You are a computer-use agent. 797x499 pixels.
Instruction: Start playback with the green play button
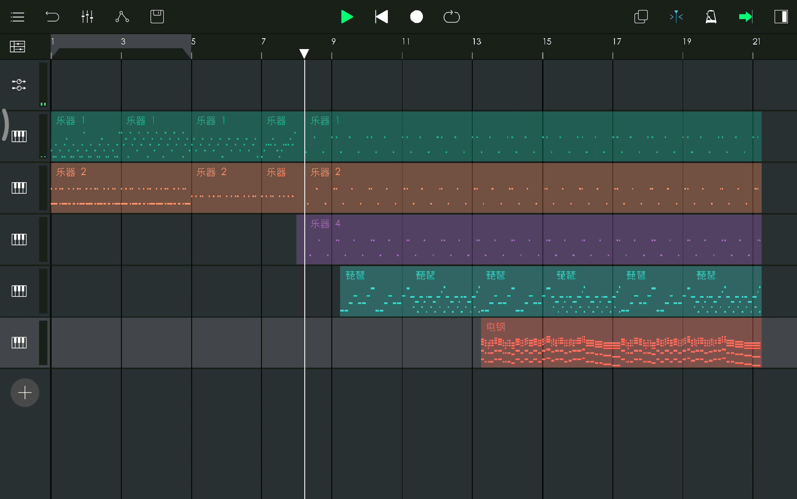click(347, 17)
